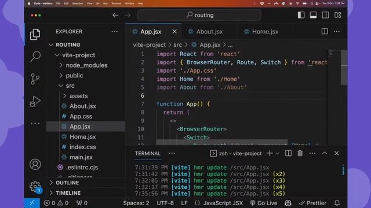Open the panel's additional views ellipsis
371x208 pixels.
(172, 154)
